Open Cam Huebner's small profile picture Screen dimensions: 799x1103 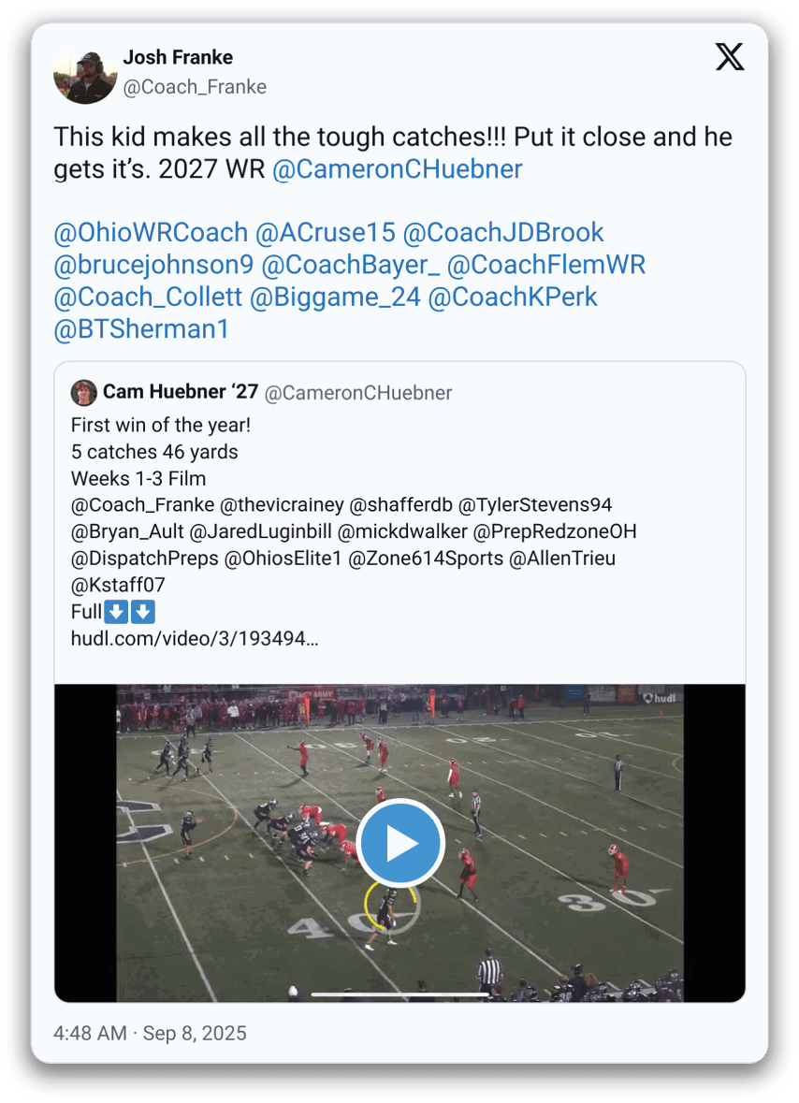tap(83, 393)
